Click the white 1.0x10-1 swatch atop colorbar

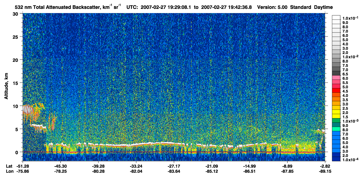tap(336, 17)
